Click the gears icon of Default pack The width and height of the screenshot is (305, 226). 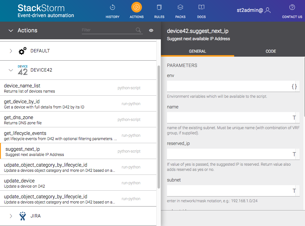click(x=22, y=51)
